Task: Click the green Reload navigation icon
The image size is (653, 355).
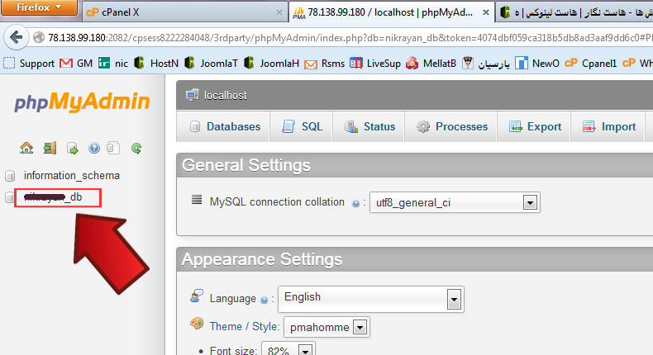Action: [136, 149]
